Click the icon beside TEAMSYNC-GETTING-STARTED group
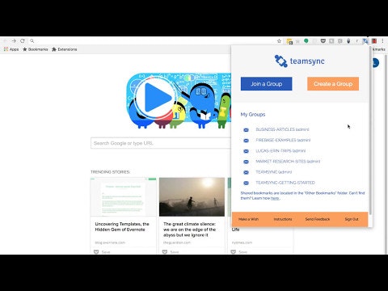 point(246,183)
